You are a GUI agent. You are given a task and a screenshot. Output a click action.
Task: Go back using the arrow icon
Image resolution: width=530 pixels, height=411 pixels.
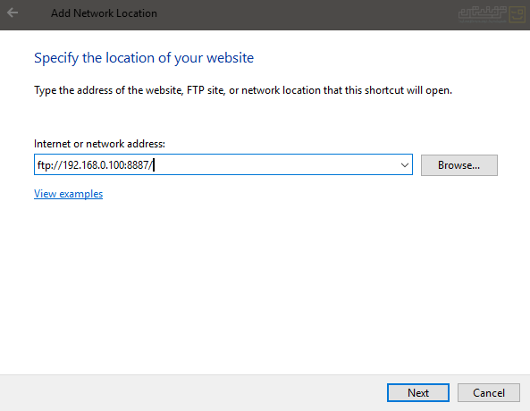click(13, 13)
